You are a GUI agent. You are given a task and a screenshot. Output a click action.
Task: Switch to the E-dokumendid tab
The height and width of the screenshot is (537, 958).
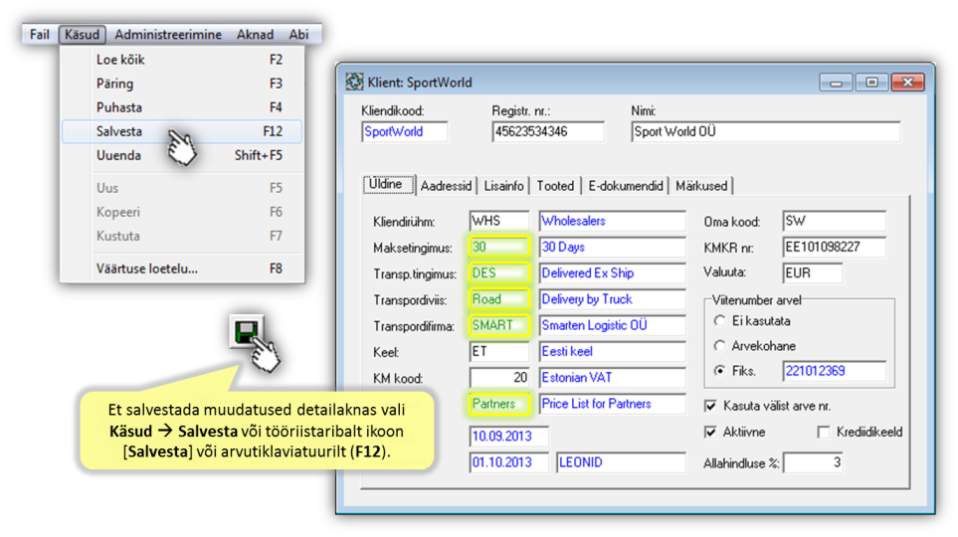[x=625, y=186]
